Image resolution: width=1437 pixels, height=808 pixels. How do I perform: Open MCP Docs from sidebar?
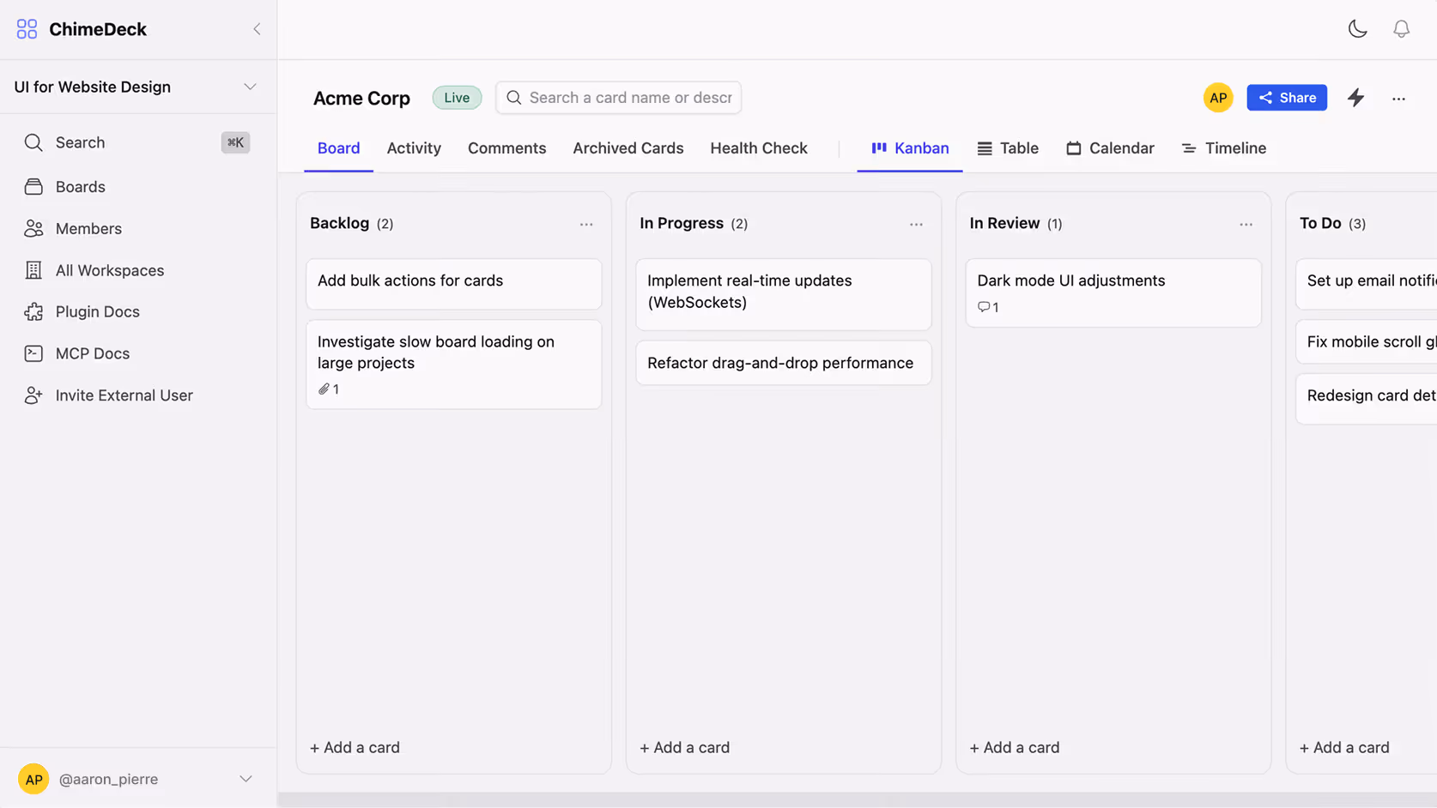pos(137,353)
